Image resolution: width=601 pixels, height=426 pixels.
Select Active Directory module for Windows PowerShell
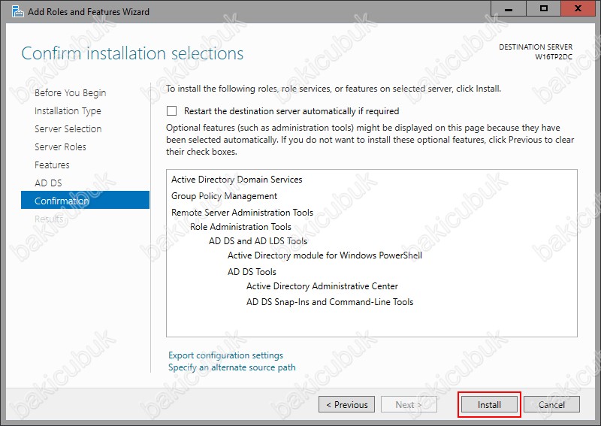(325, 255)
